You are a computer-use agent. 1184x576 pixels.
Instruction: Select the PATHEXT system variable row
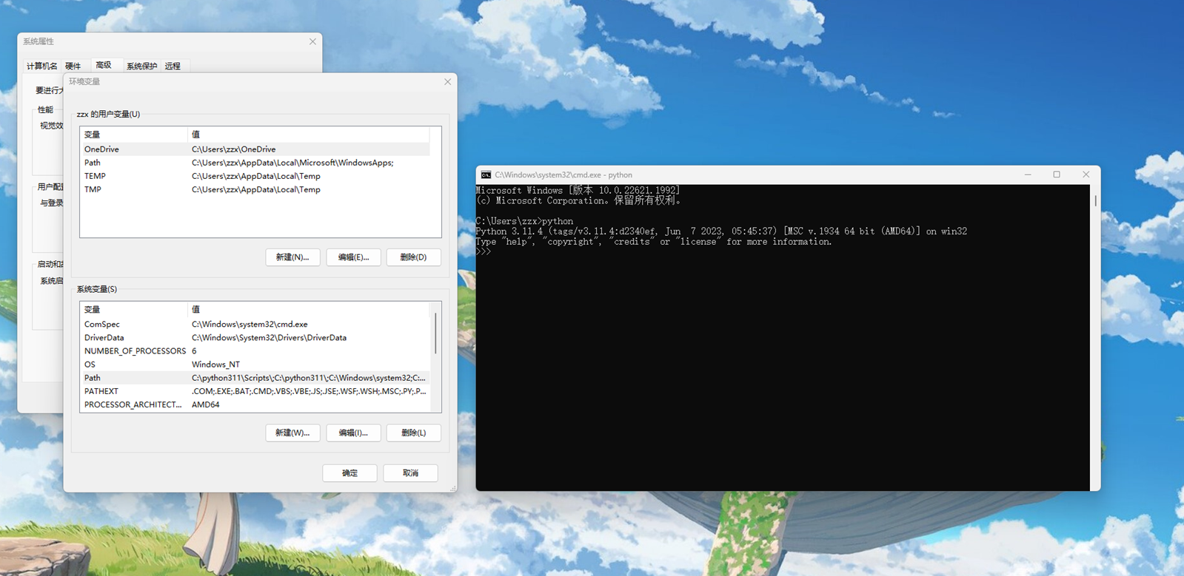(x=255, y=391)
